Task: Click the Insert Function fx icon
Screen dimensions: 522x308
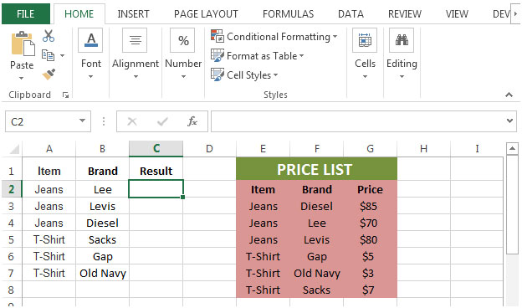Action: [192, 121]
